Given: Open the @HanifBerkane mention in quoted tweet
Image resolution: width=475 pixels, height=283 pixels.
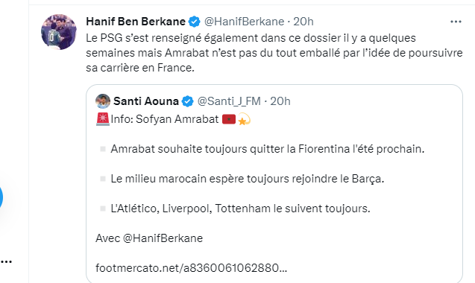Looking at the screenshot, I should click(163, 238).
